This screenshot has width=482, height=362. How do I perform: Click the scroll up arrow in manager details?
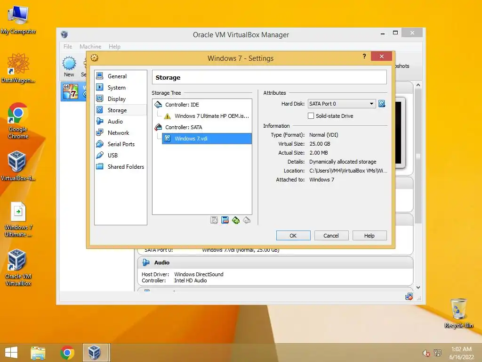coord(418,85)
